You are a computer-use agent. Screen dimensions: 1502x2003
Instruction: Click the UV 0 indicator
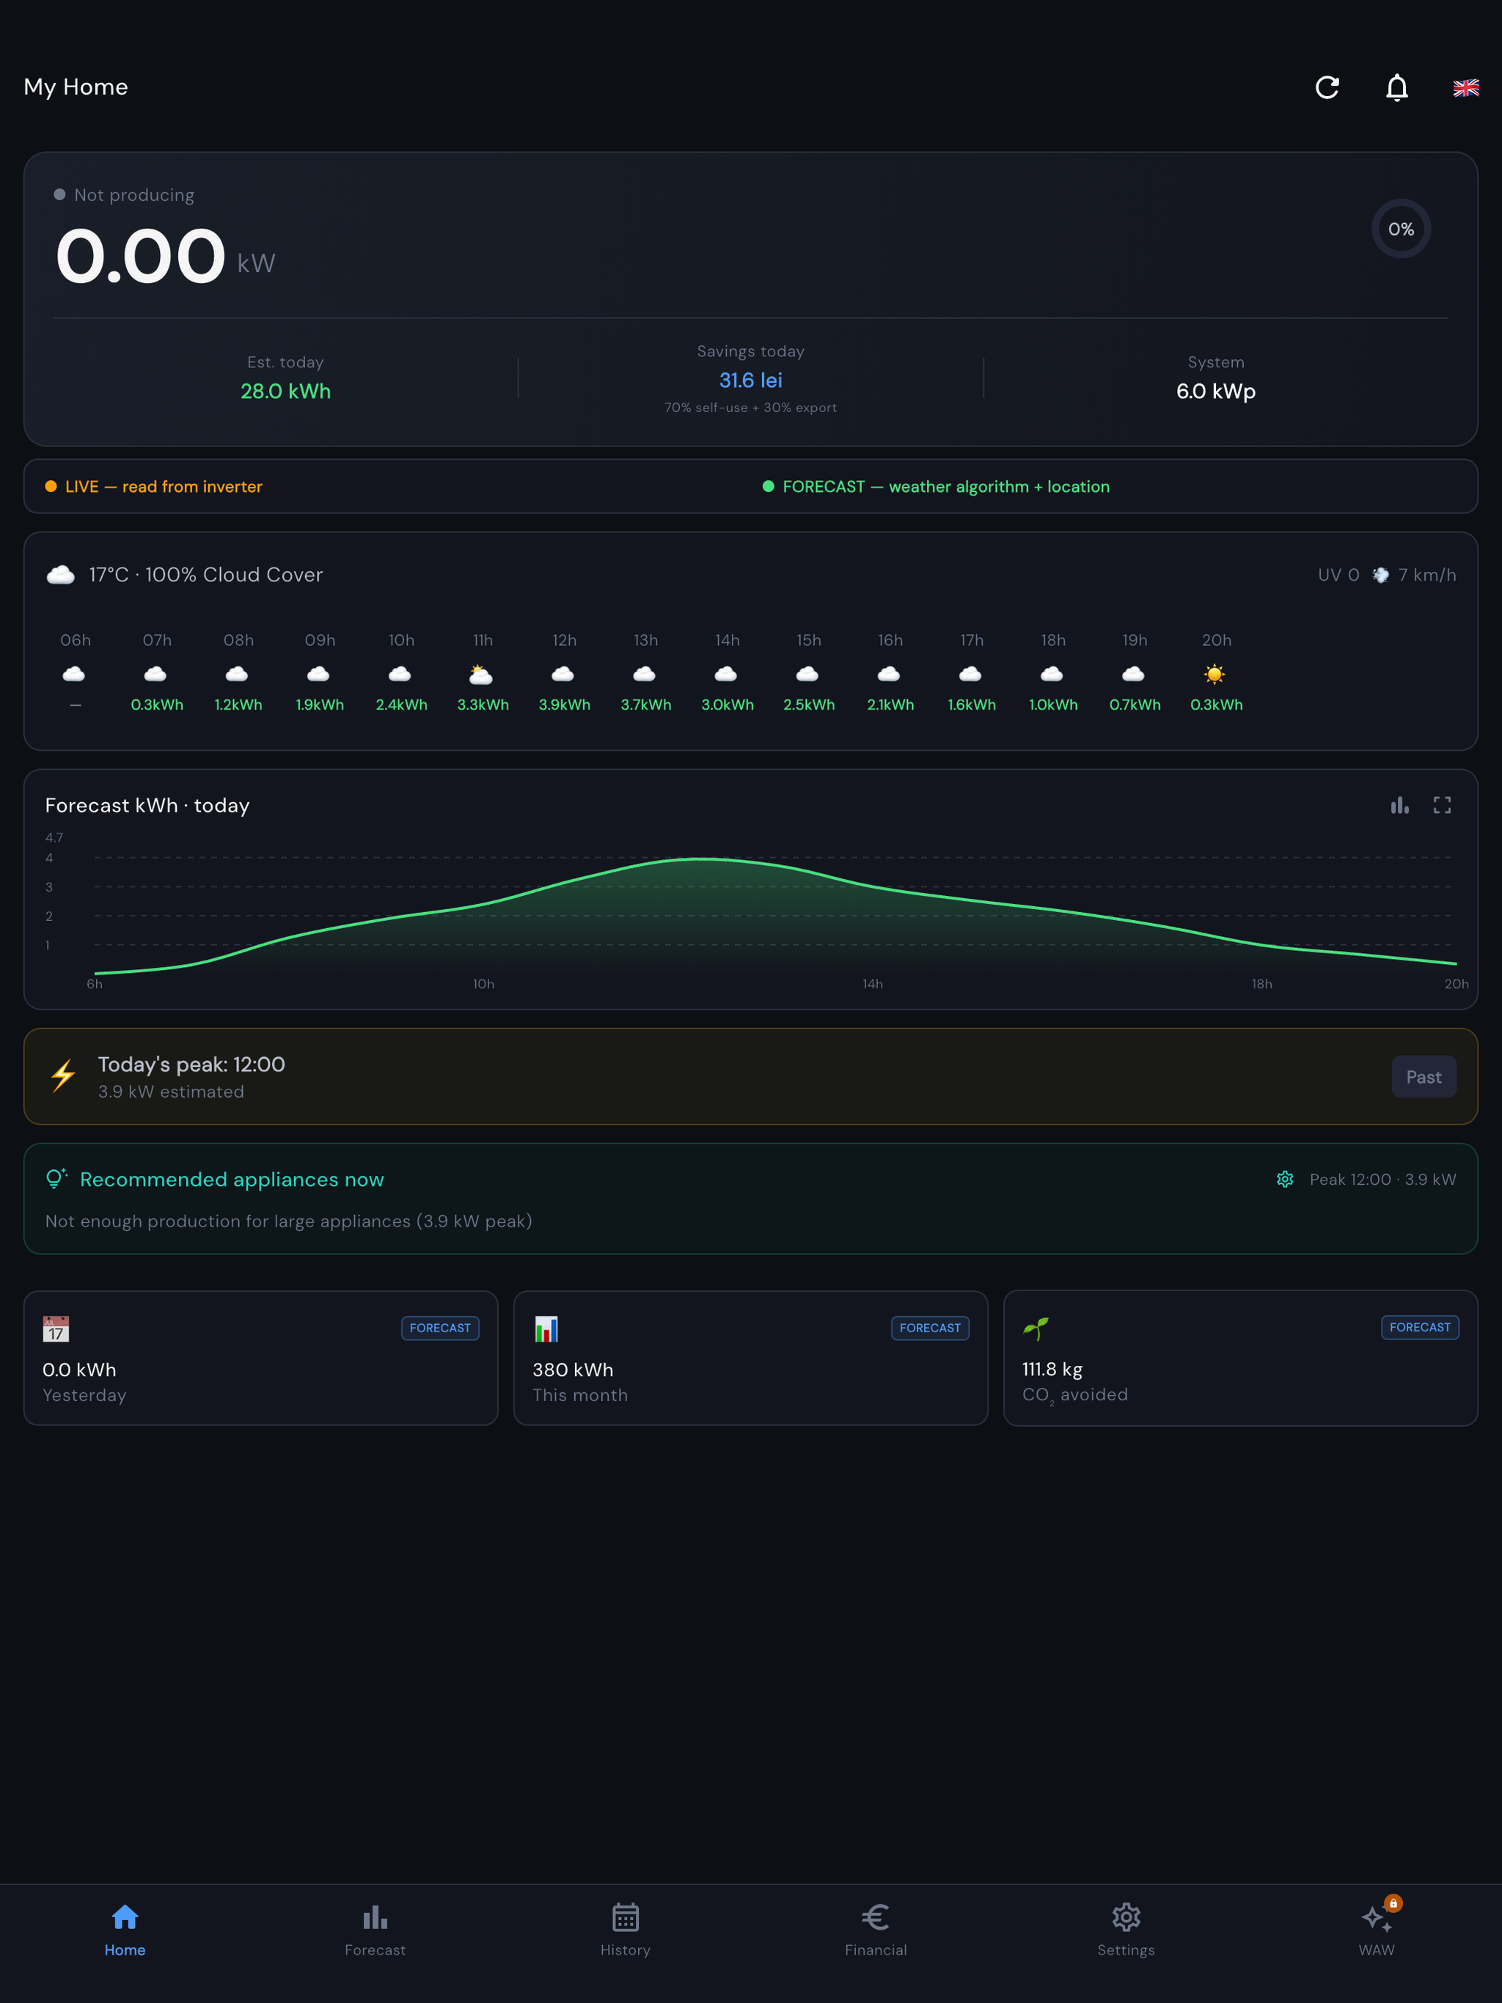click(x=1338, y=575)
